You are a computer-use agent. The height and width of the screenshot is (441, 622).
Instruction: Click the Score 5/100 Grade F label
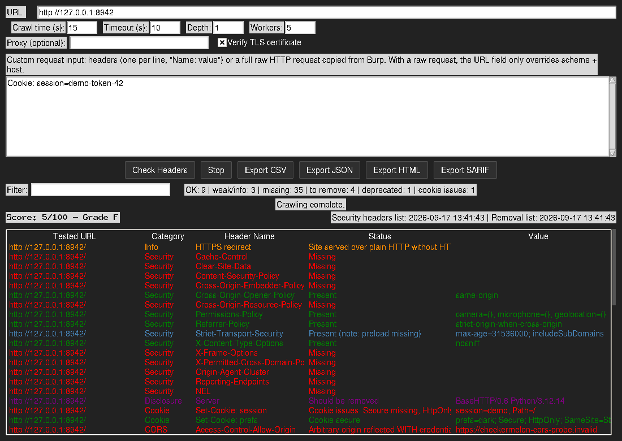(62, 217)
